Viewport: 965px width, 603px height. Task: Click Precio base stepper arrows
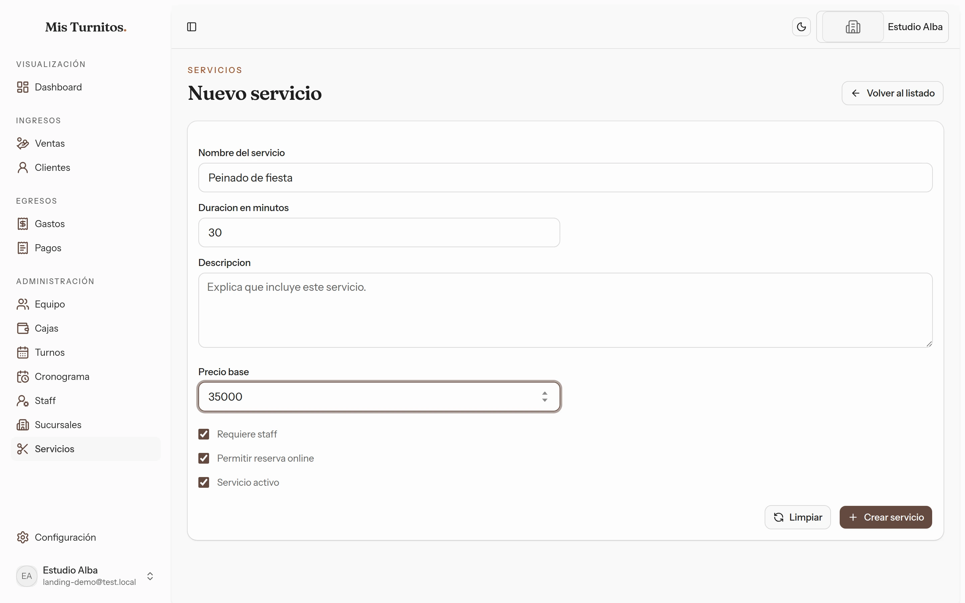tap(545, 396)
